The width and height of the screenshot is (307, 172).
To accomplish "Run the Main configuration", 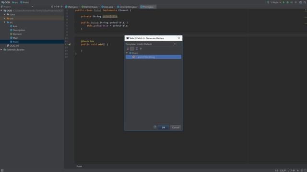I will [283, 2].
